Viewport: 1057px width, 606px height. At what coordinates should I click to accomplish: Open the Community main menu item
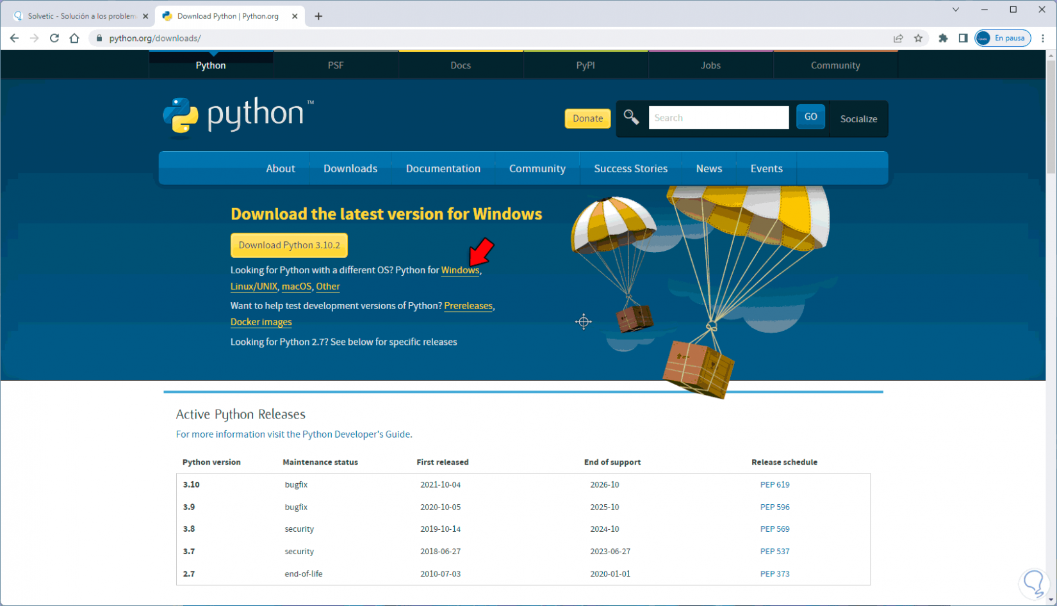coord(537,168)
